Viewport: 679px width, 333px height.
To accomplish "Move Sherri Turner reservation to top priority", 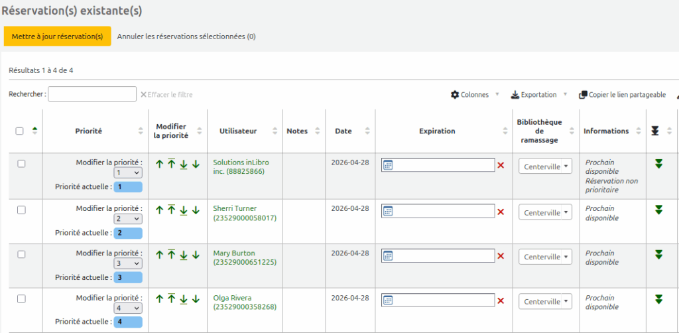I will coord(171,210).
